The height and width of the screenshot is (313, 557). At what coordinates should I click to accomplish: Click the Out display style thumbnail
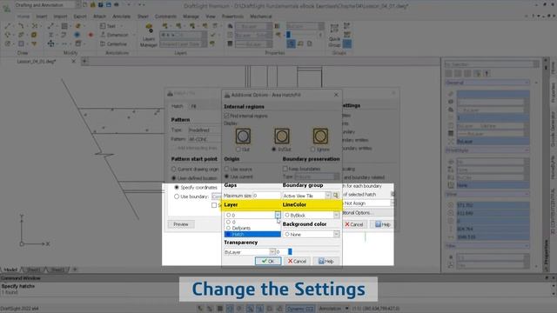tap(243, 136)
